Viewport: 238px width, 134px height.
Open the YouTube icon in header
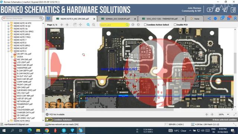tap(210, 10)
